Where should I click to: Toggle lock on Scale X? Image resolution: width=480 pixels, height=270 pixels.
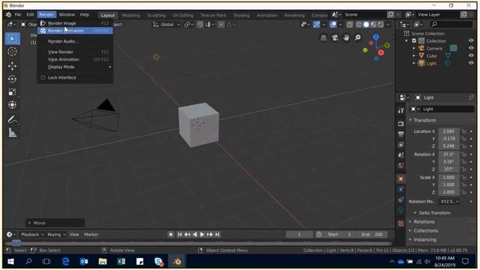coord(463,178)
